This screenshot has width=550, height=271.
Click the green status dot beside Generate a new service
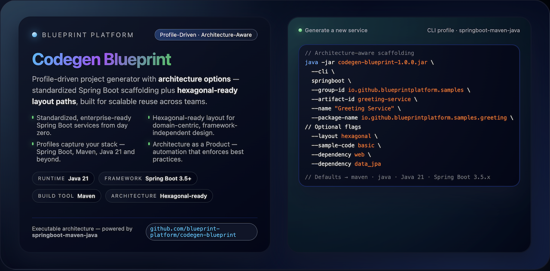click(x=299, y=30)
